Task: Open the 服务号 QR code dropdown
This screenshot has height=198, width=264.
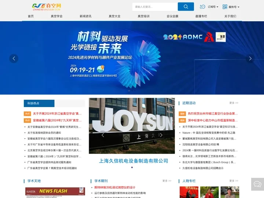Action: (234, 7)
